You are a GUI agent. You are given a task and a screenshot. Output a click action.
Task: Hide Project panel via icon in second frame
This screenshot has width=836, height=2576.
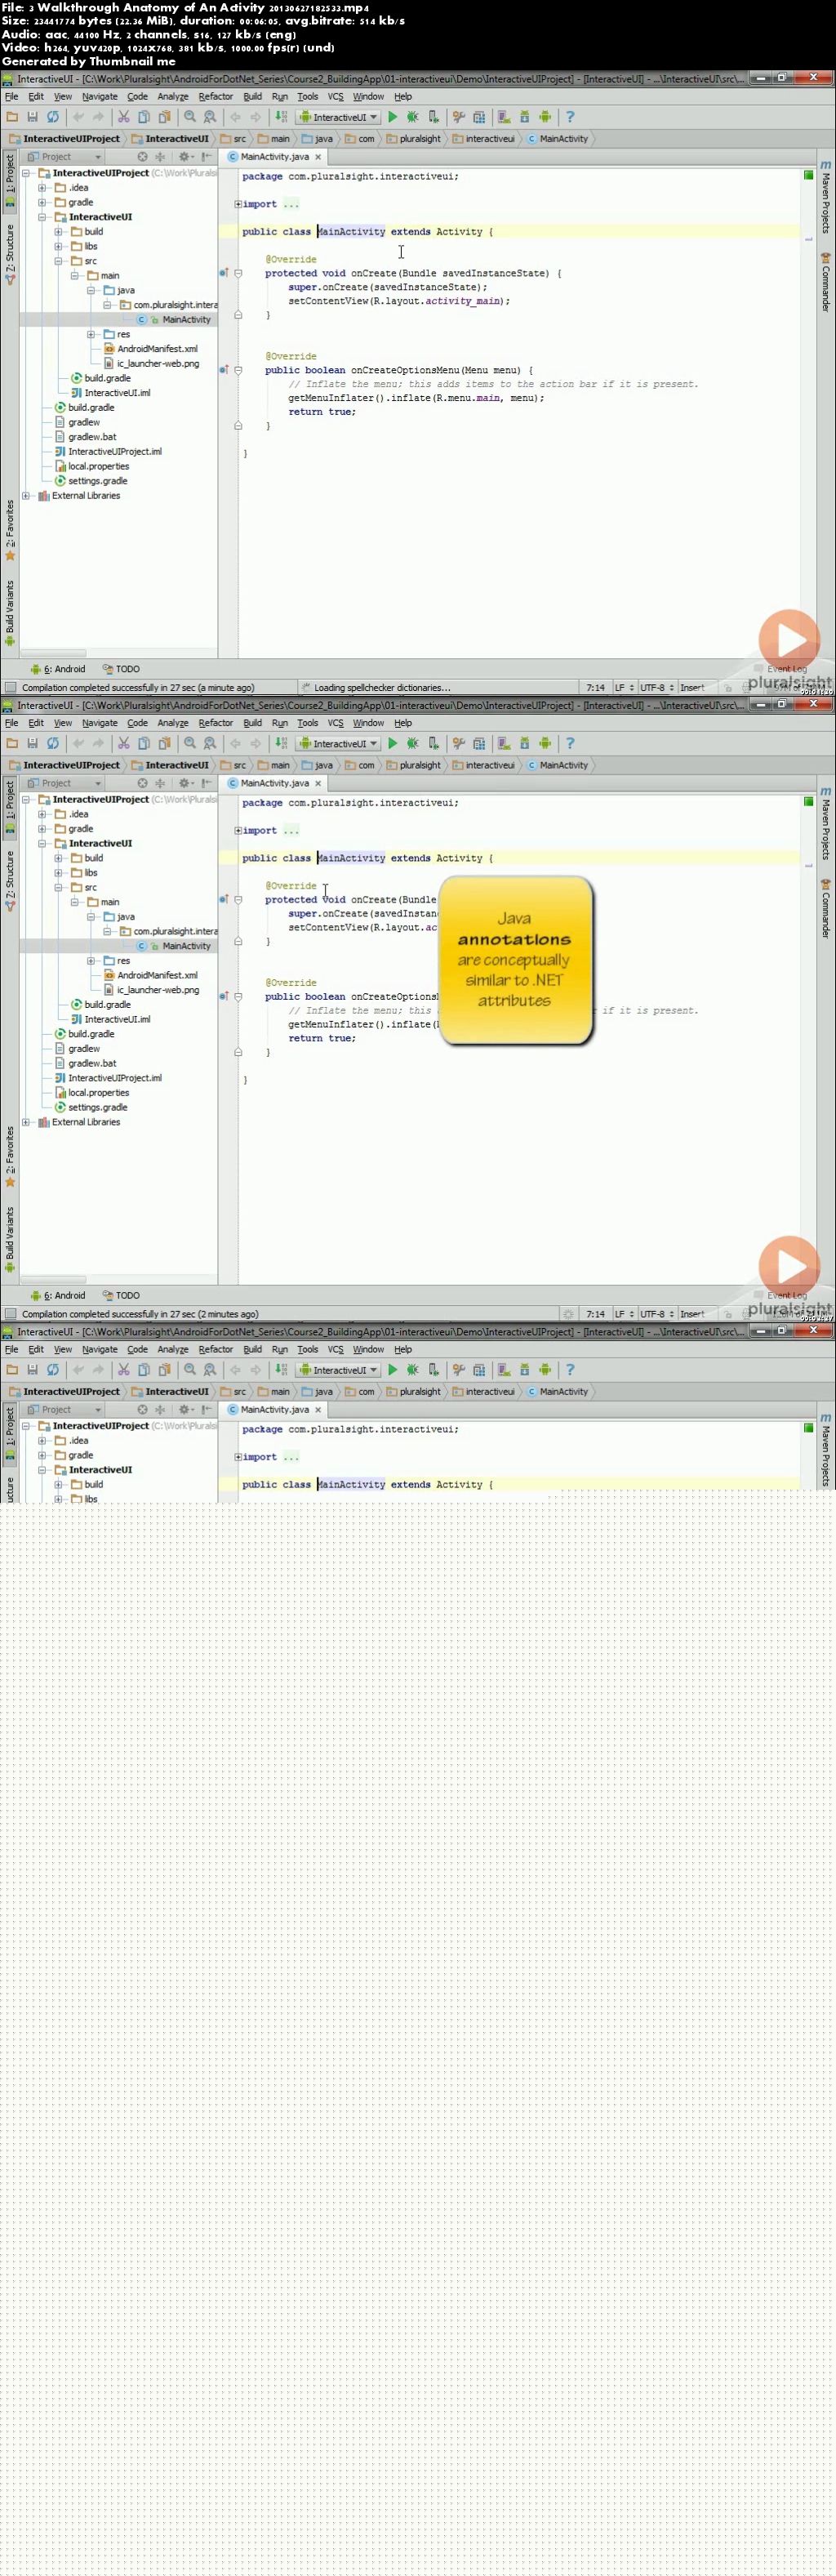tap(207, 783)
